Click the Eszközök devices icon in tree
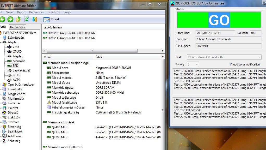The image size is (266, 150). click(5, 117)
